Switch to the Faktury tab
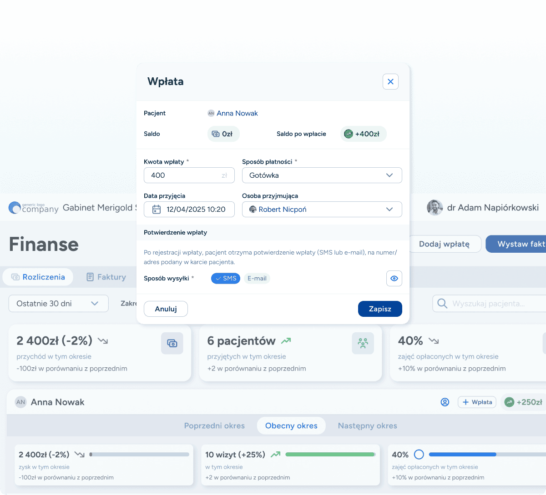 pyautogui.click(x=106, y=277)
